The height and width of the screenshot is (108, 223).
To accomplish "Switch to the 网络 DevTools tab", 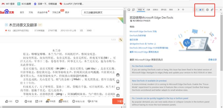I will [x=171, y=10].
